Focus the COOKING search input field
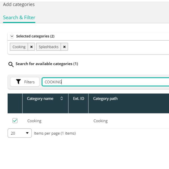169x169 pixels. 105,82
